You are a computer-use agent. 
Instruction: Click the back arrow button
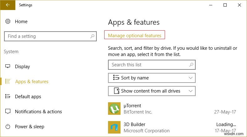[7, 5]
